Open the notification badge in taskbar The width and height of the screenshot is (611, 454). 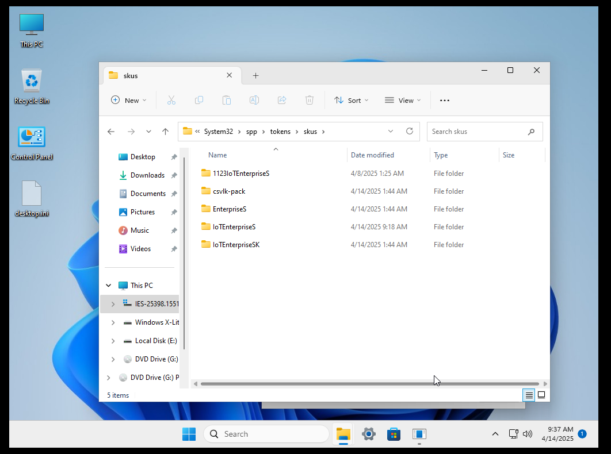pyautogui.click(x=582, y=434)
